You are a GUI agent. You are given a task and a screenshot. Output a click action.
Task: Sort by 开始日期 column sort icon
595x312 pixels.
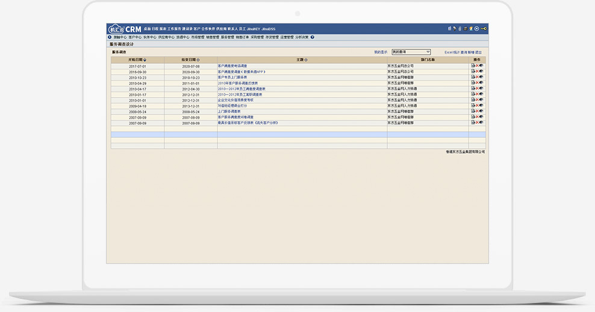(145, 60)
